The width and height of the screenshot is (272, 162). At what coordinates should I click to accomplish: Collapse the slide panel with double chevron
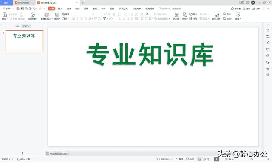[x=2, y=26]
